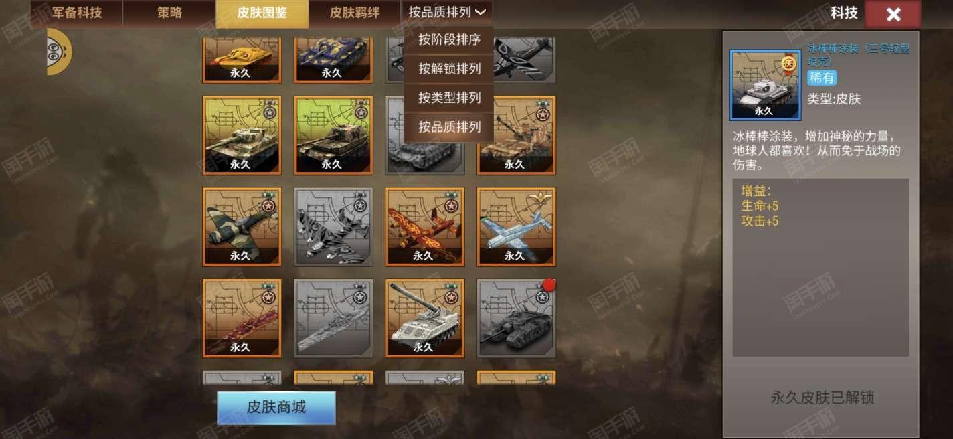Choose 按阶段排序 sort option

coord(449,40)
